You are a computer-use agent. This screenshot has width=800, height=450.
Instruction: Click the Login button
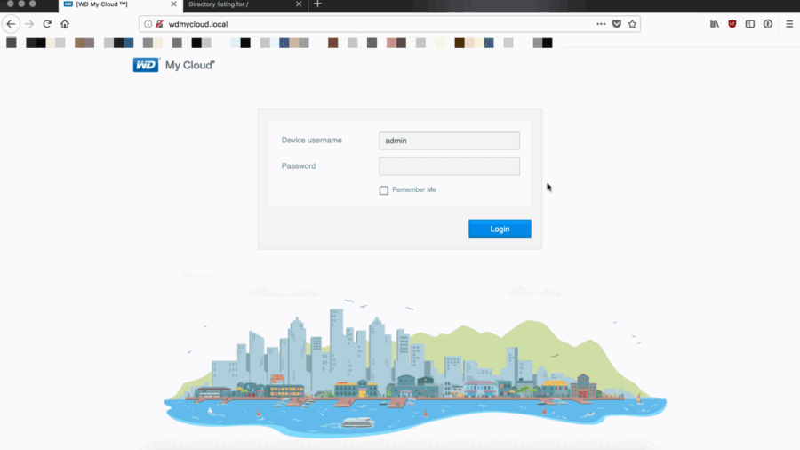coord(500,229)
